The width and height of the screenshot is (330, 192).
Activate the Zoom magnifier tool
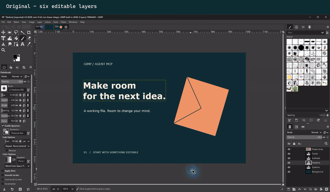(3, 50)
